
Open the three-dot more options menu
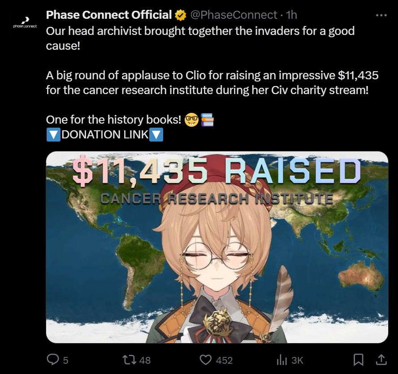pyautogui.click(x=381, y=15)
